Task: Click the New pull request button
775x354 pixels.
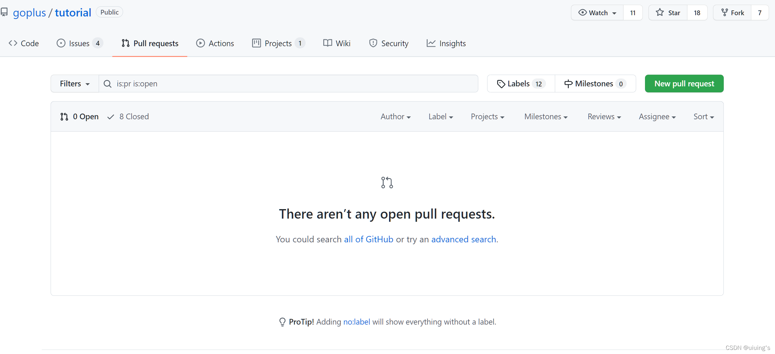Action: 684,84
